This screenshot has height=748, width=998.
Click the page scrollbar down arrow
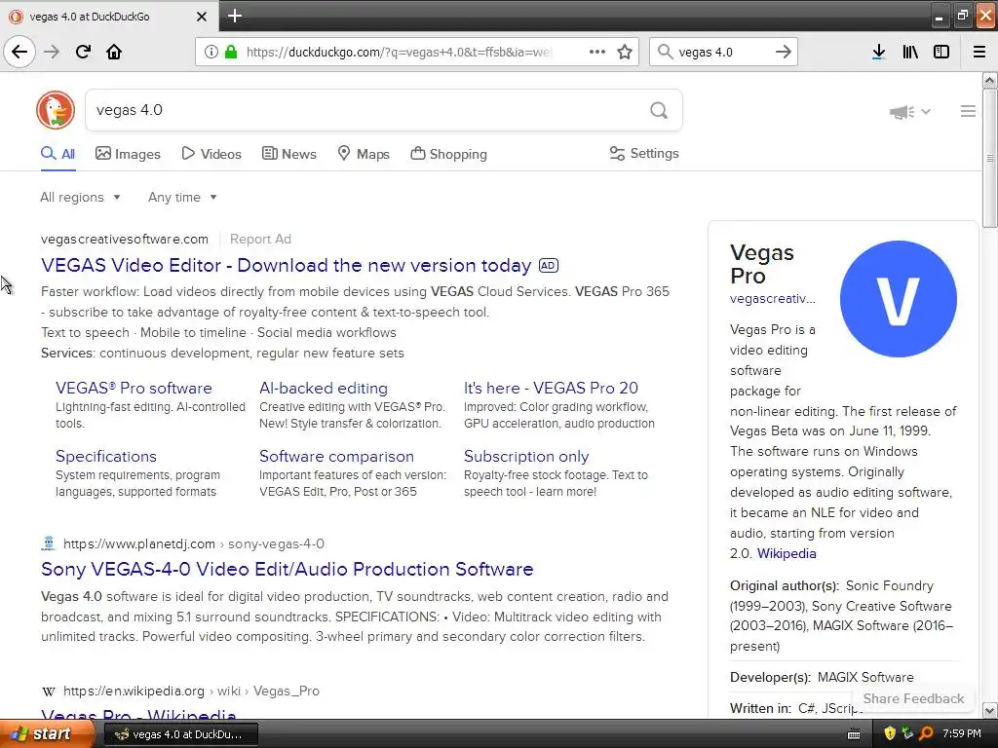[x=990, y=710]
